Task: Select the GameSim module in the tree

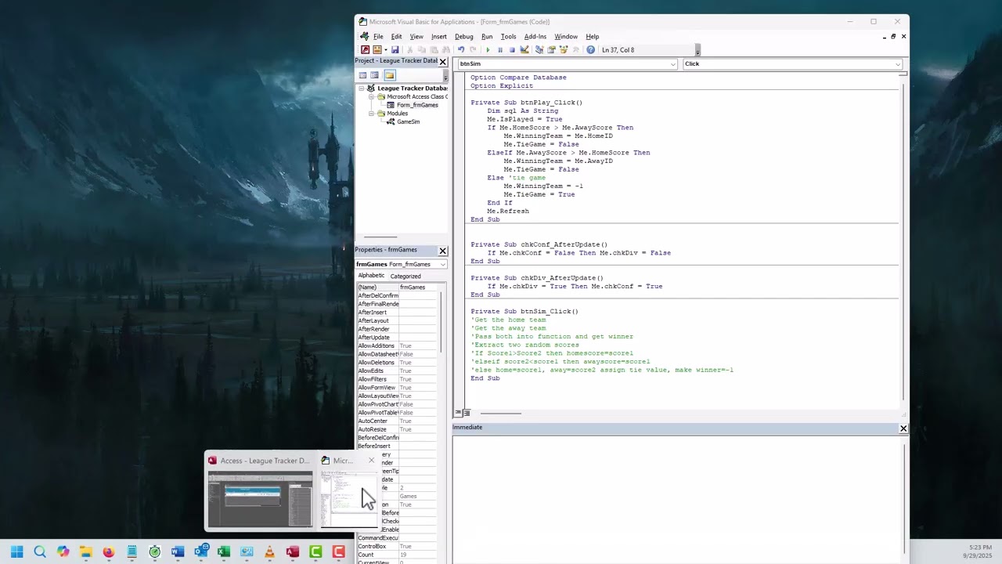Action: tap(408, 122)
